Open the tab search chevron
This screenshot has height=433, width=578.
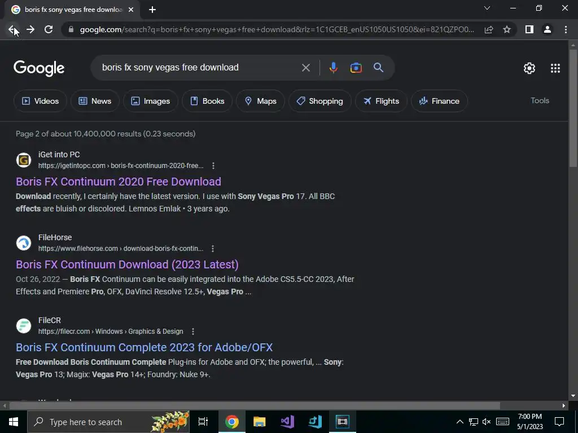487,8
